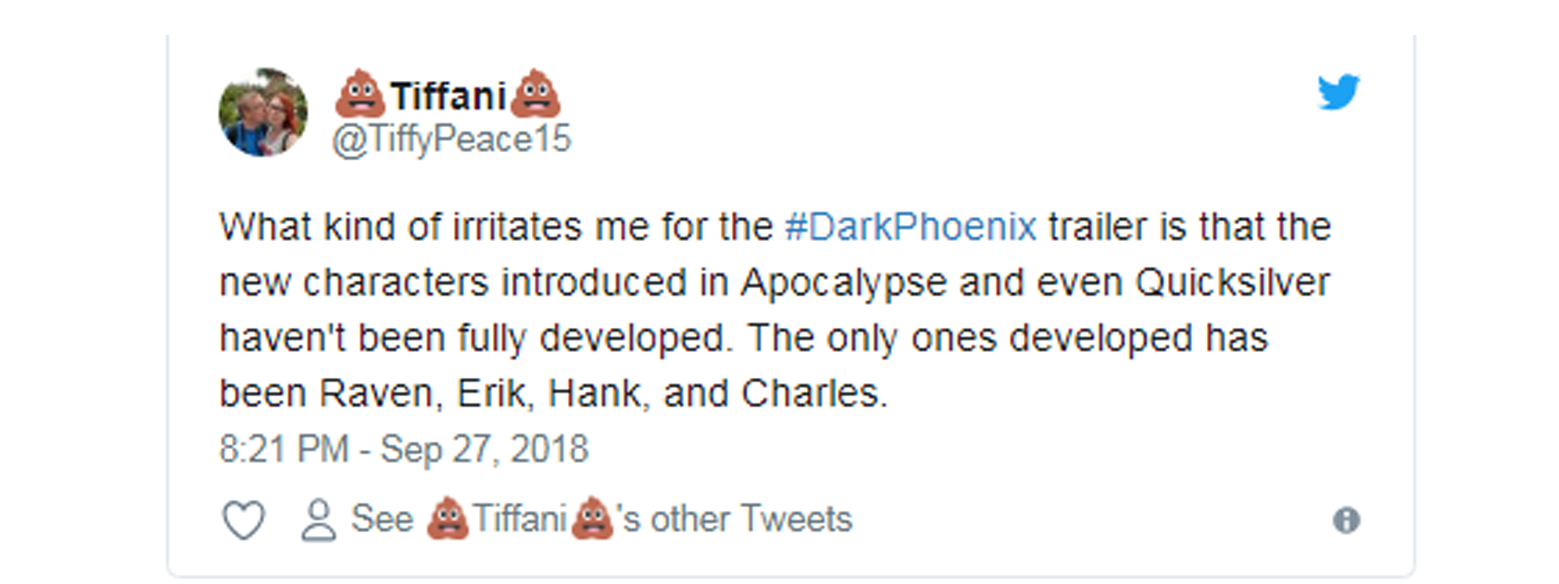1559x584 pixels.
Task: Click the bold Tiffani display name
Action: point(448,95)
